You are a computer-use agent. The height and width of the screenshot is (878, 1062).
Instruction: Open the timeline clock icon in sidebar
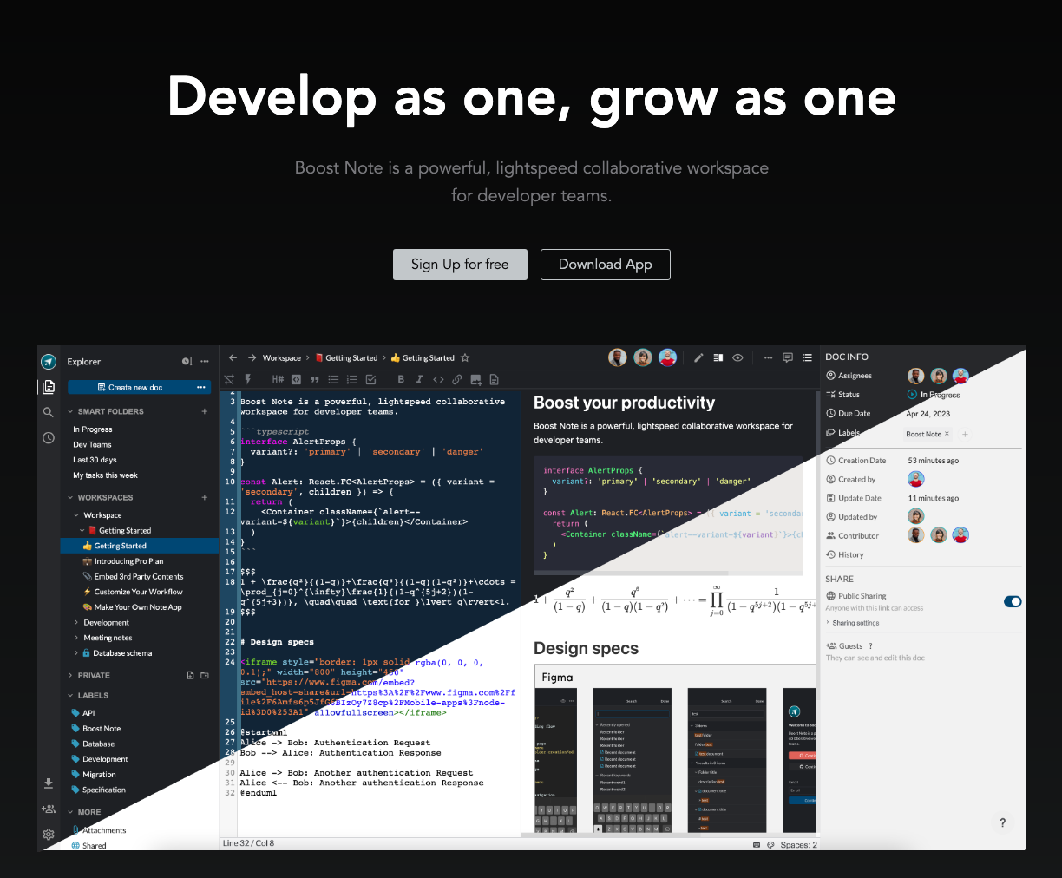pyautogui.click(x=49, y=438)
